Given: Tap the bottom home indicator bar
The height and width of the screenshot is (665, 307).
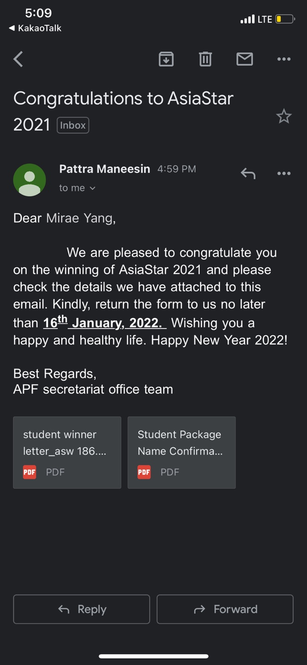Looking at the screenshot, I should (x=153, y=656).
